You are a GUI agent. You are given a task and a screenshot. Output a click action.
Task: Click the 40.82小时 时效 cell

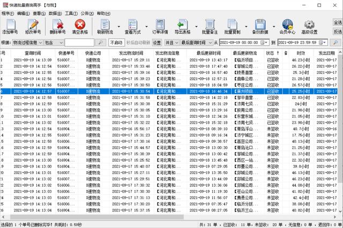301,210
